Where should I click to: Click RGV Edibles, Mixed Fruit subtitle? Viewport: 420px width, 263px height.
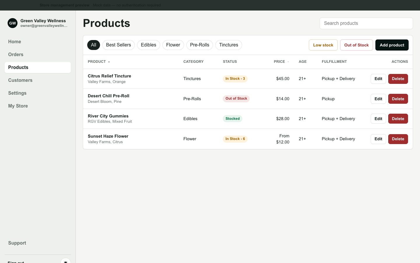tap(110, 122)
